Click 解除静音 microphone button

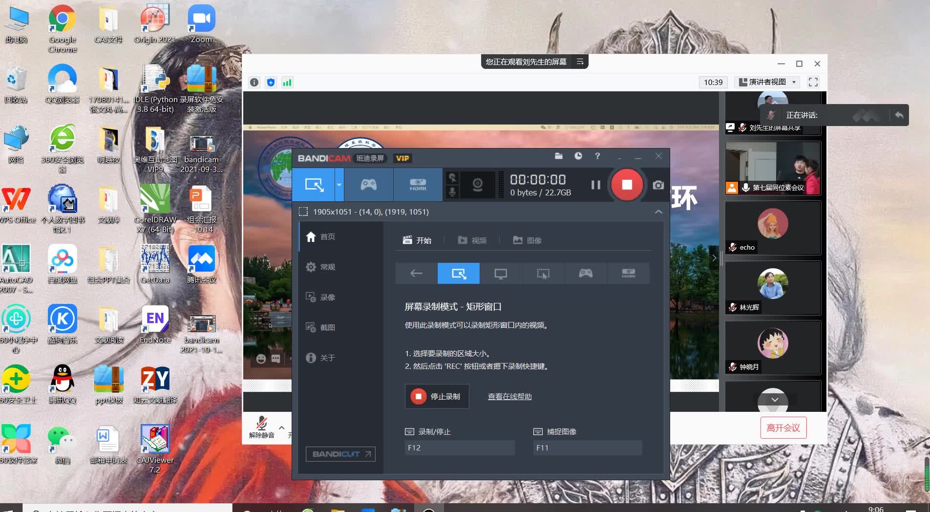coord(262,427)
